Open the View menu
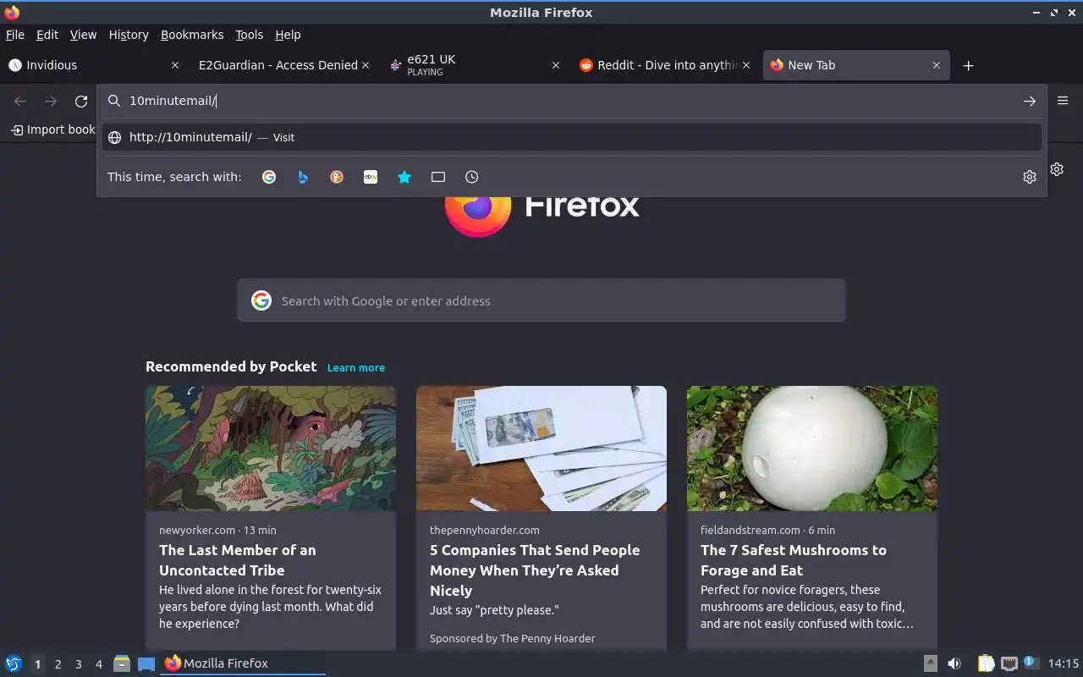Viewport: 1083px width, 677px height. [83, 35]
